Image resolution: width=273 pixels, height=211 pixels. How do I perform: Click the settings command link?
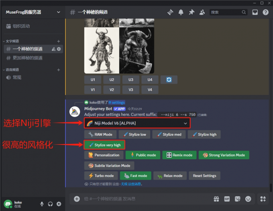click(117, 102)
